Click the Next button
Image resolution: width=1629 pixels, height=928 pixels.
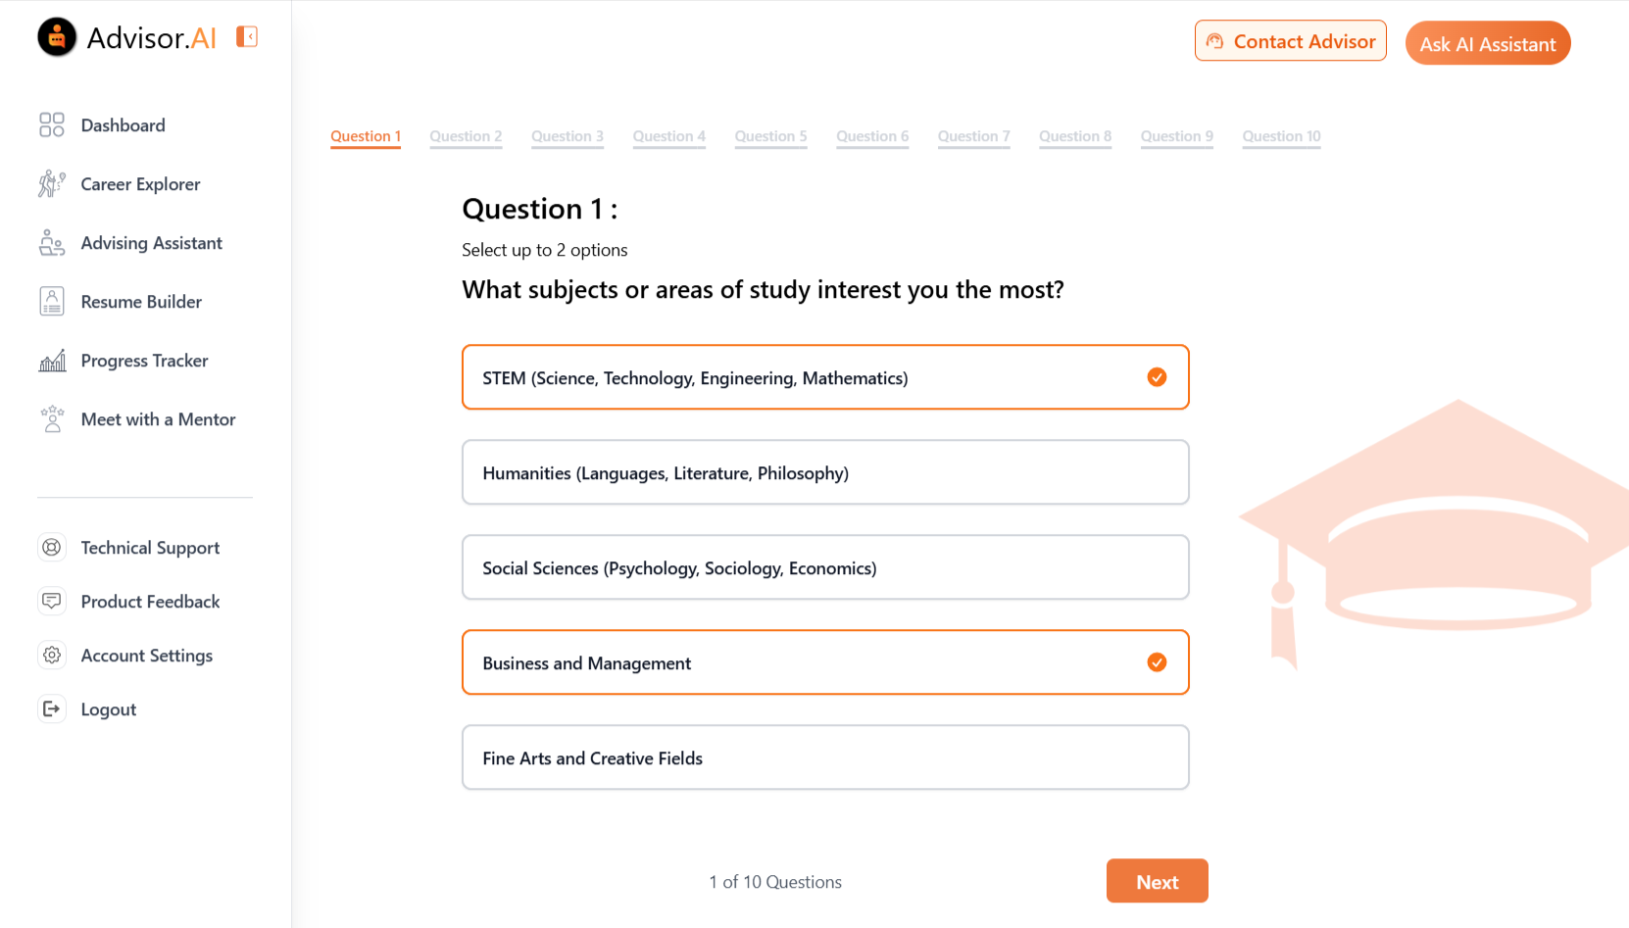[x=1157, y=880]
